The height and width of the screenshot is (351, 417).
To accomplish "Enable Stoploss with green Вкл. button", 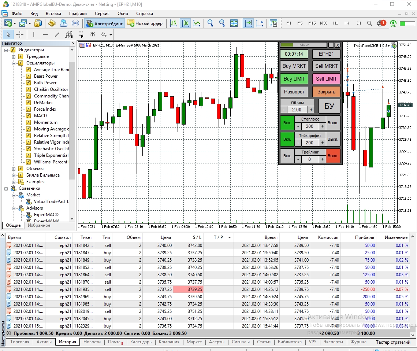I will point(287,123).
